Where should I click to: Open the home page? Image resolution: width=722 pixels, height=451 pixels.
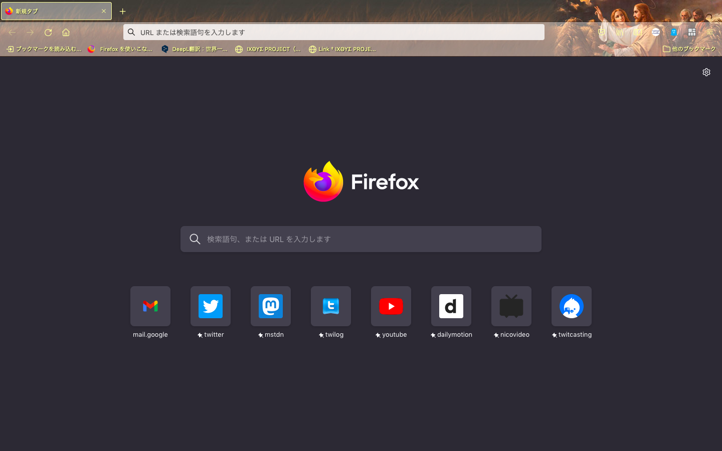pos(66,33)
